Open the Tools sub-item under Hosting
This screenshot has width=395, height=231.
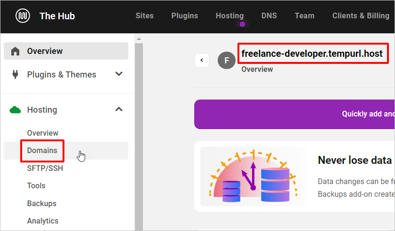coord(36,186)
